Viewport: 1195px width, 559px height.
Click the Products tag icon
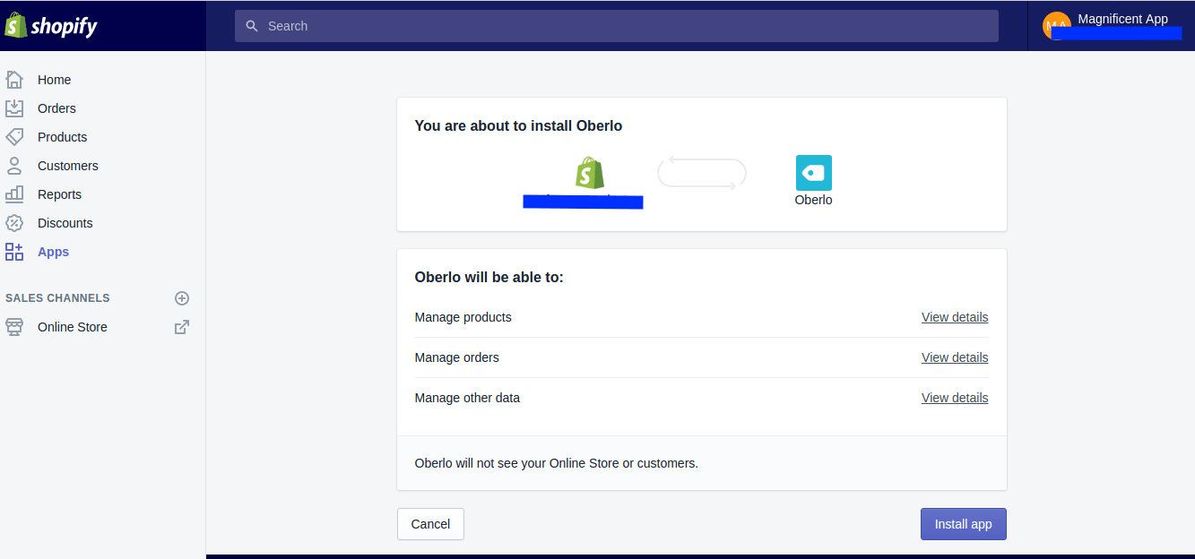[x=14, y=137]
